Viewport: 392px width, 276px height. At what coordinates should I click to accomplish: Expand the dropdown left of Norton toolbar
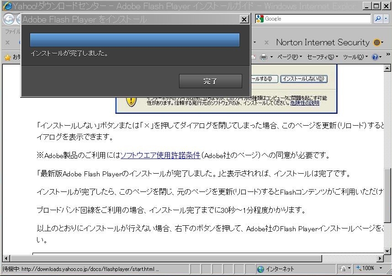coord(255,42)
